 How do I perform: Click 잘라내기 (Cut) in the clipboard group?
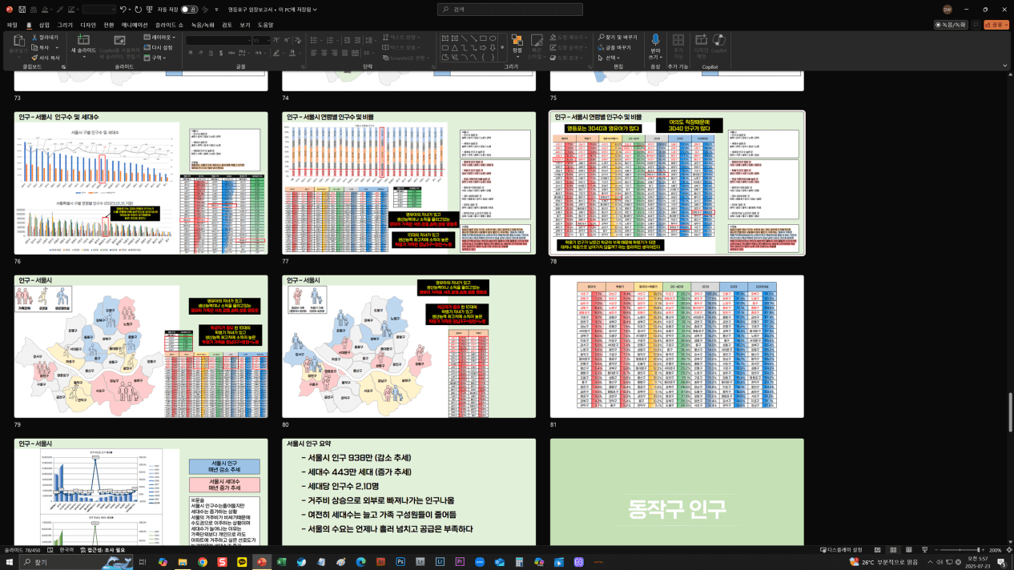tap(44, 38)
